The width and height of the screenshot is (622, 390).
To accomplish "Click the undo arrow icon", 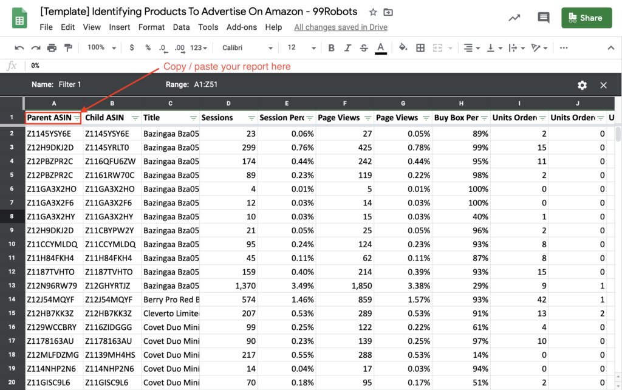I will pos(19,48).
